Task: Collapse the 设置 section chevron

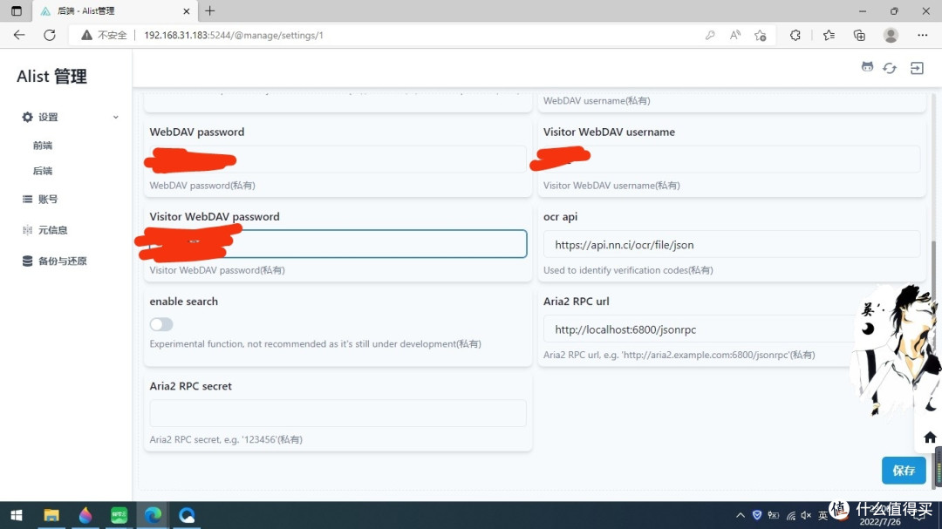Action: tap(114, 117)
